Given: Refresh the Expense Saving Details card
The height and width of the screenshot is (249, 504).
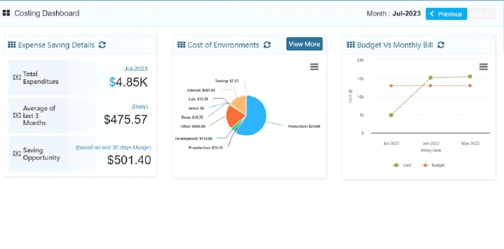Looking at the screenshot, I should coord(102,45).
